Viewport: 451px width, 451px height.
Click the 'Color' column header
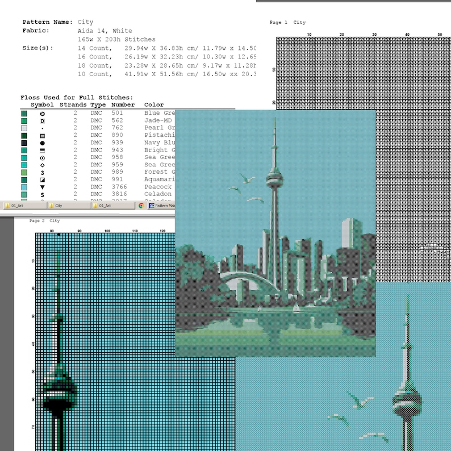(154, 105)
